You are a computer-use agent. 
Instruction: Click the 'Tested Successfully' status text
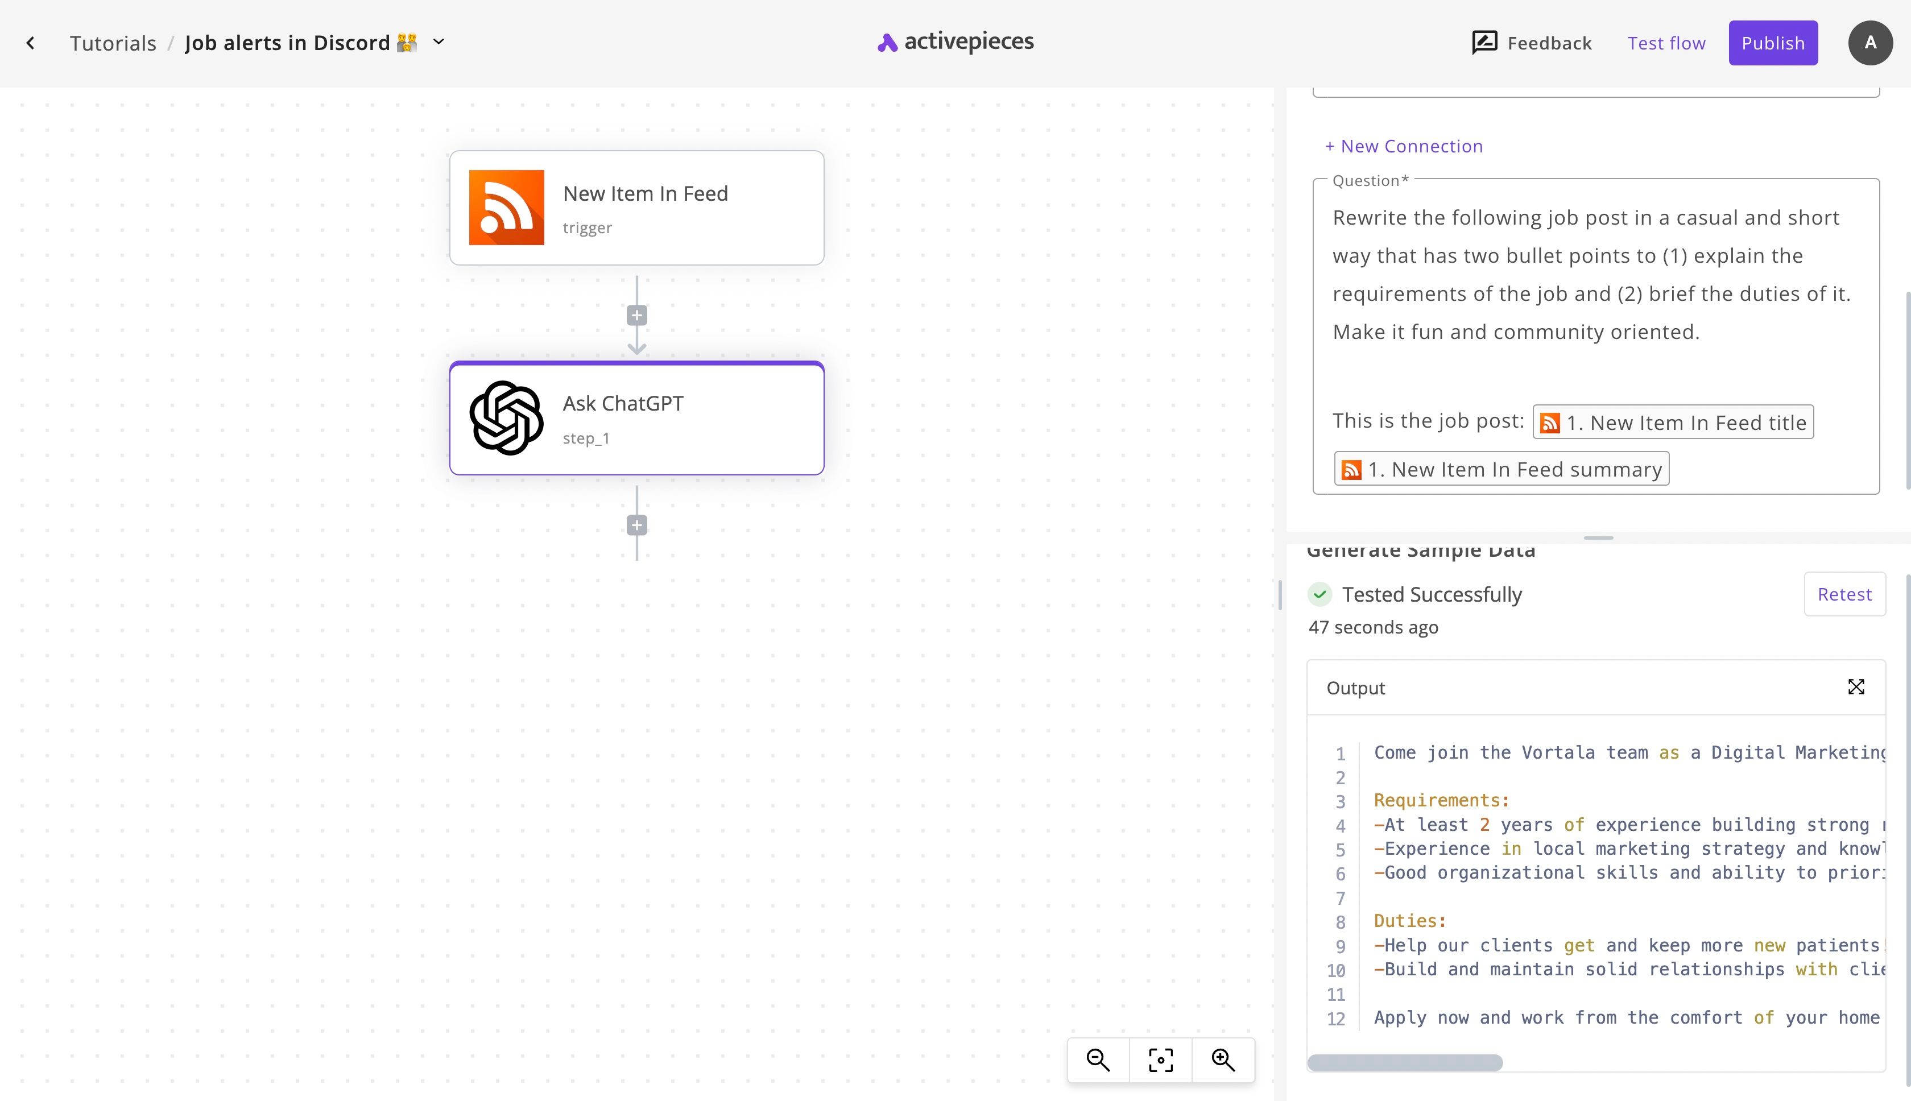[1432, 594]
